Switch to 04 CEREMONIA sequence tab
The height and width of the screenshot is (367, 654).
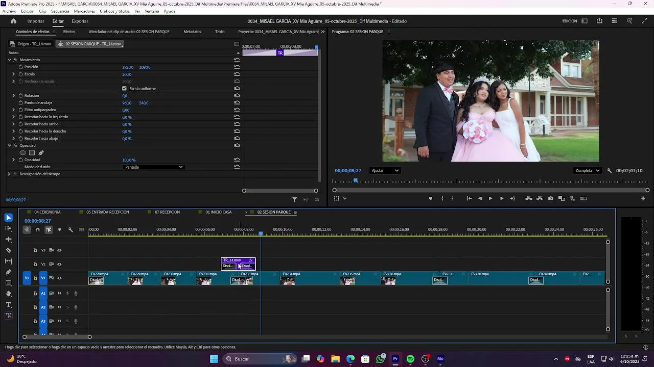click(x=48, y=212)
